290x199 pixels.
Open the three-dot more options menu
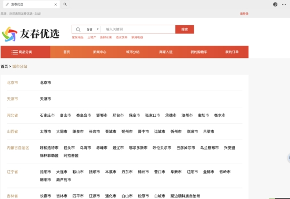coord(284,4)
